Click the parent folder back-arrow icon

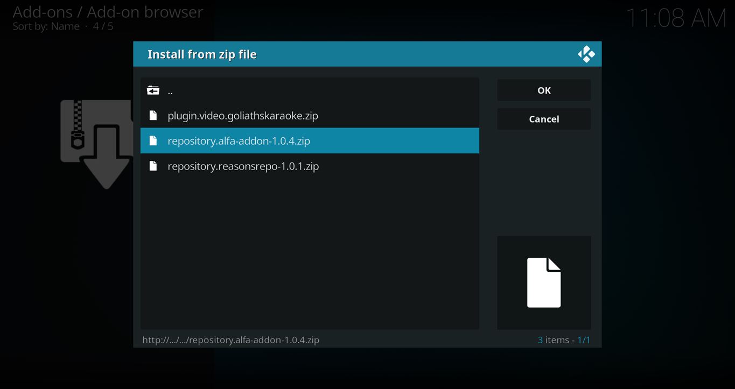pyautogui.click(x=153, y=90)
